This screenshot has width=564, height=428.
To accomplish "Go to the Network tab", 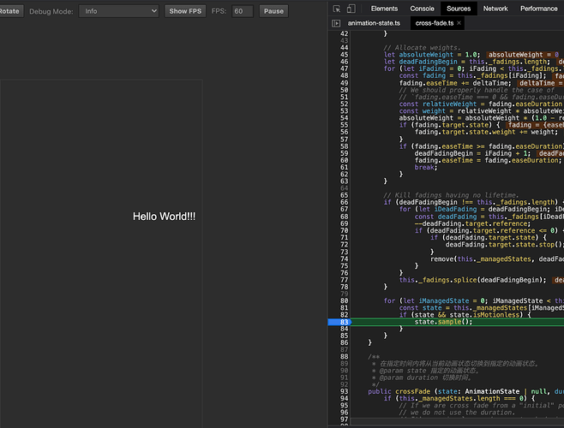I will pos(495,9).
